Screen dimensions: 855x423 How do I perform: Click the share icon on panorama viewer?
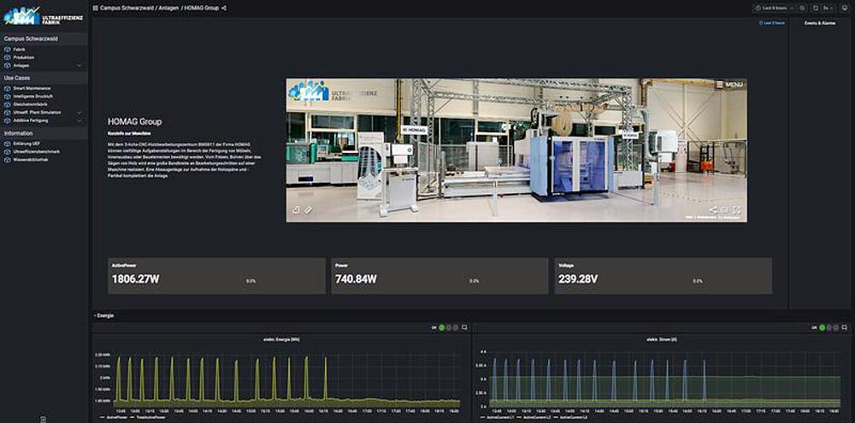713,209
